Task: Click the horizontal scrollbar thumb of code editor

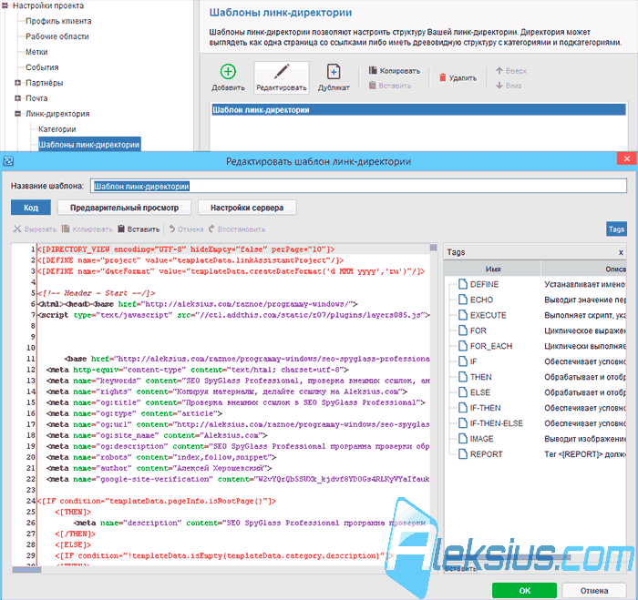Action: tap(26, 570)
